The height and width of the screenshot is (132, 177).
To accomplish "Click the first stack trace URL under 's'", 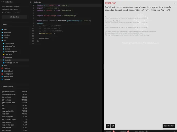I will 126,18.
